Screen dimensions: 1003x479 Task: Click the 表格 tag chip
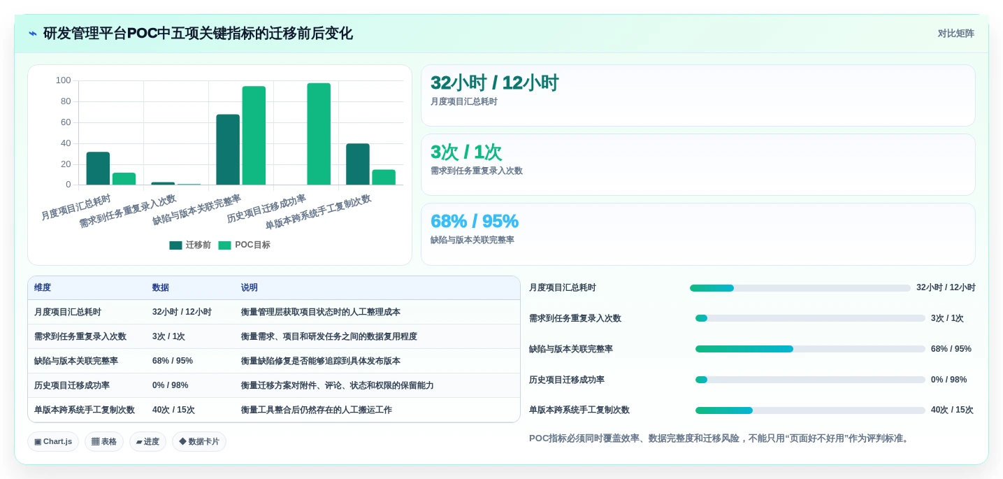tap(104, 442)
